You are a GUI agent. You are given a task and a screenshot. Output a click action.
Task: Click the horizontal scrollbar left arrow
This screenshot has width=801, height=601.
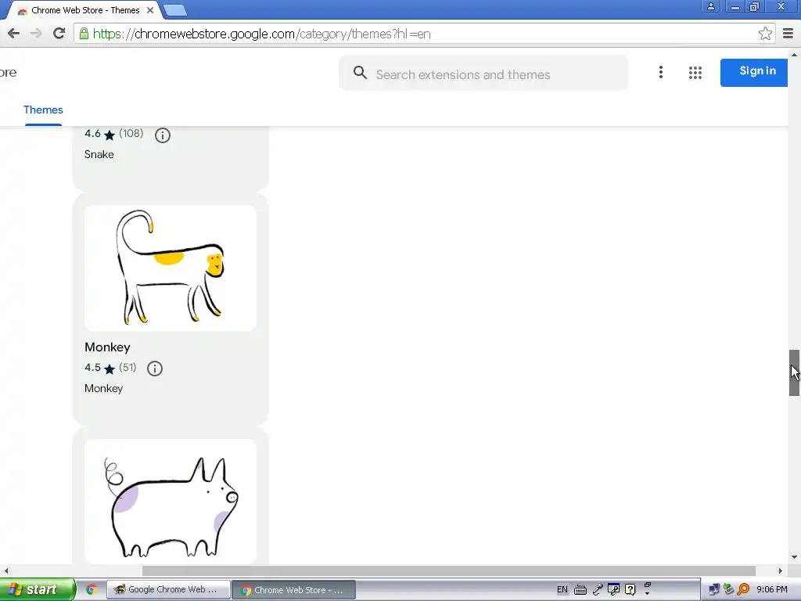tap(5, 570)
